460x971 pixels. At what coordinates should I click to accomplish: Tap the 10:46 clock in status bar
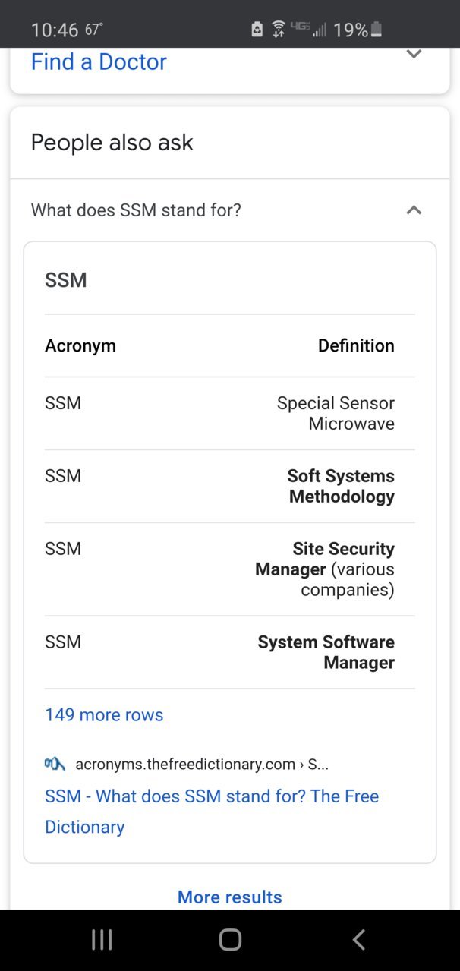pyautogui.click(x=55, y=30)
